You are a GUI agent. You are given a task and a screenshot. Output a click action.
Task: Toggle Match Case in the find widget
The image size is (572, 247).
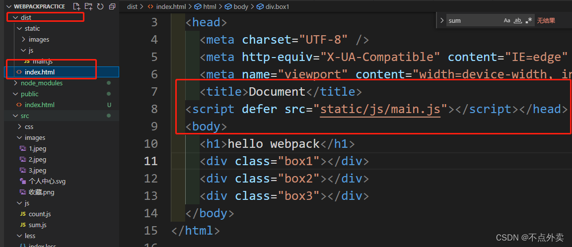click(x=507, y=20)
